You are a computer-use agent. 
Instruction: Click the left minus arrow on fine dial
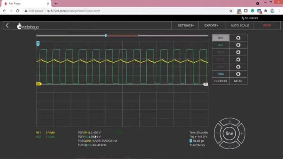click(218, 133)
